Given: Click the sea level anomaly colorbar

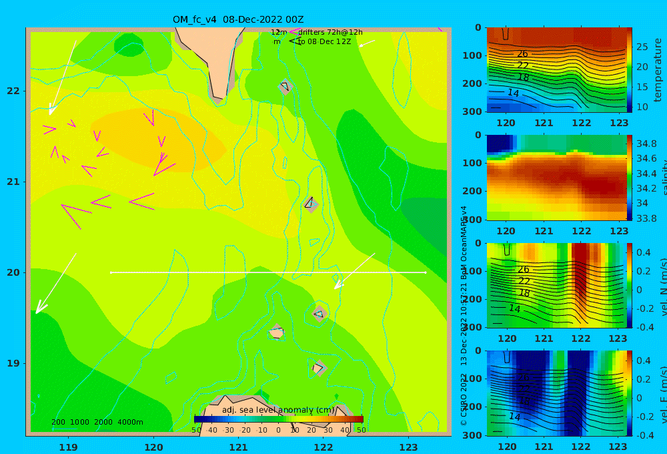Looking at the screenshot, I should pyautogui.click(x=279, y=419).
